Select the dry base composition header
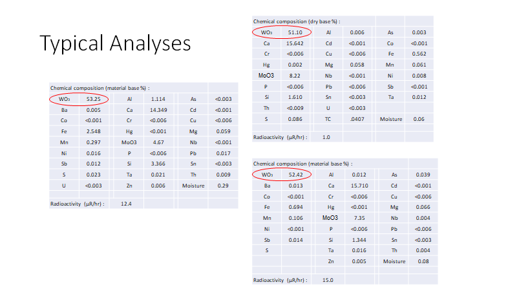The image size is (517, 291). tap(296, 21)
